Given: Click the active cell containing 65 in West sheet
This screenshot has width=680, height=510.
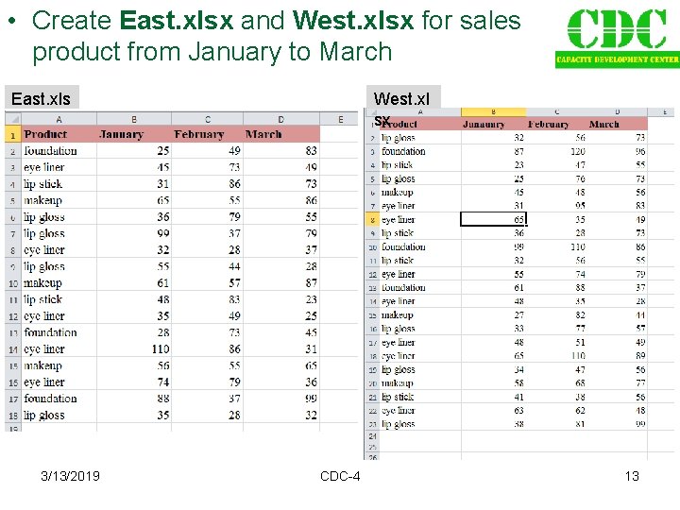Looking at the screenshot, I should 493,219.
